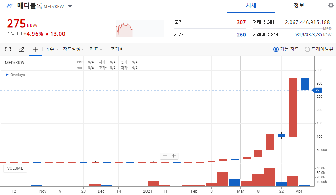336x195 pixels.
Task: Click the +4.96% change value
Action: (x=33, y=34)
